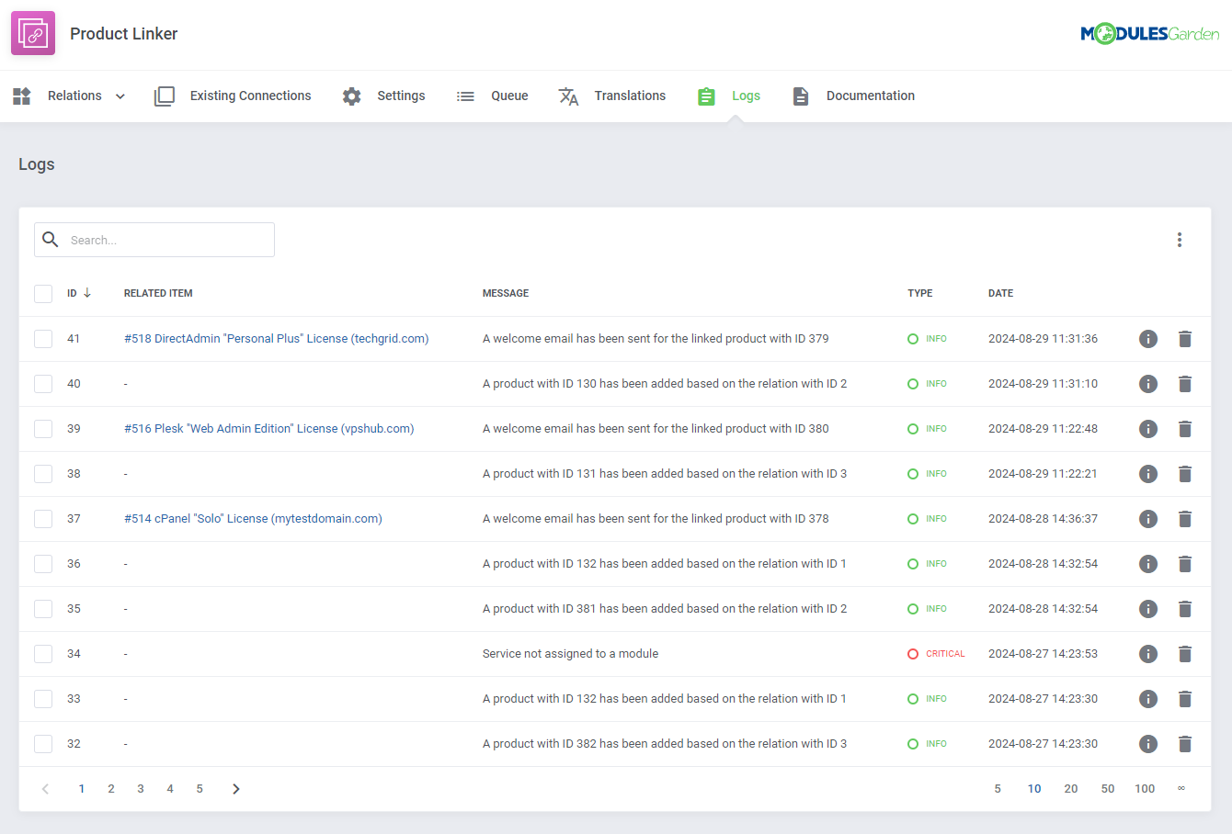This screenshot has height=834, width=1232.
Task: Click the CRITICAL type label
Action: [945, 654]
